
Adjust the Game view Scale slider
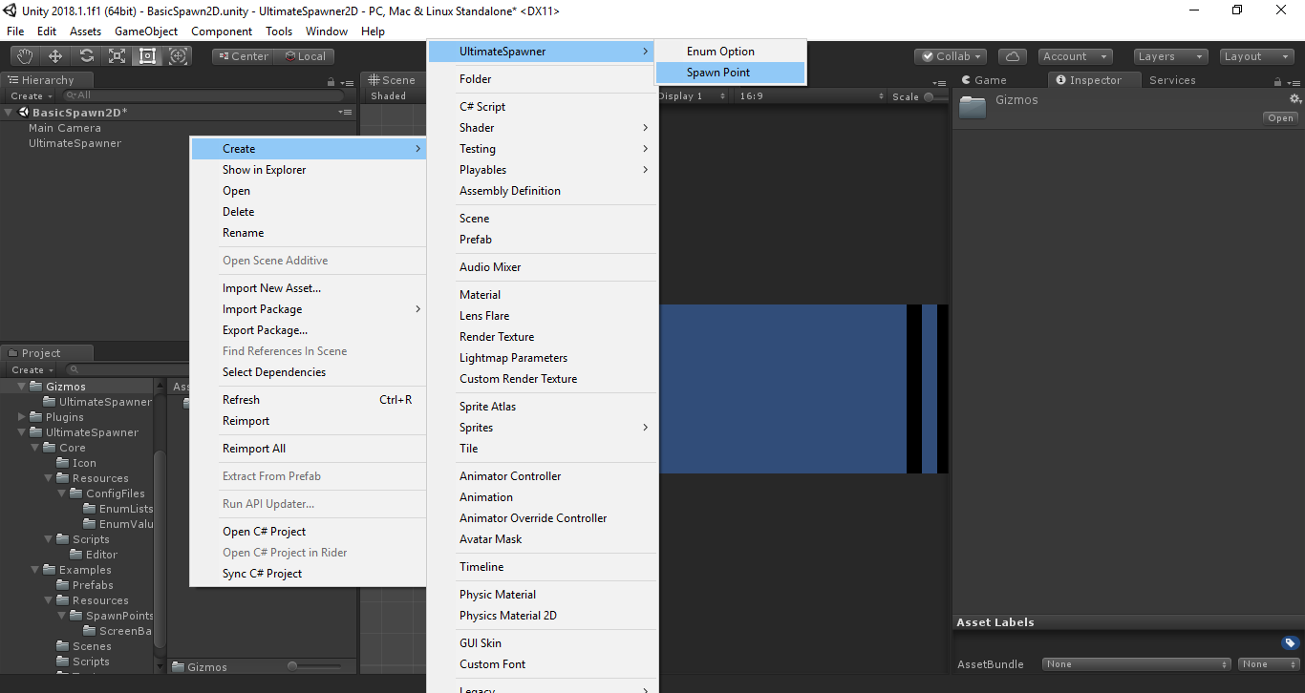click(x=936, y=96)
